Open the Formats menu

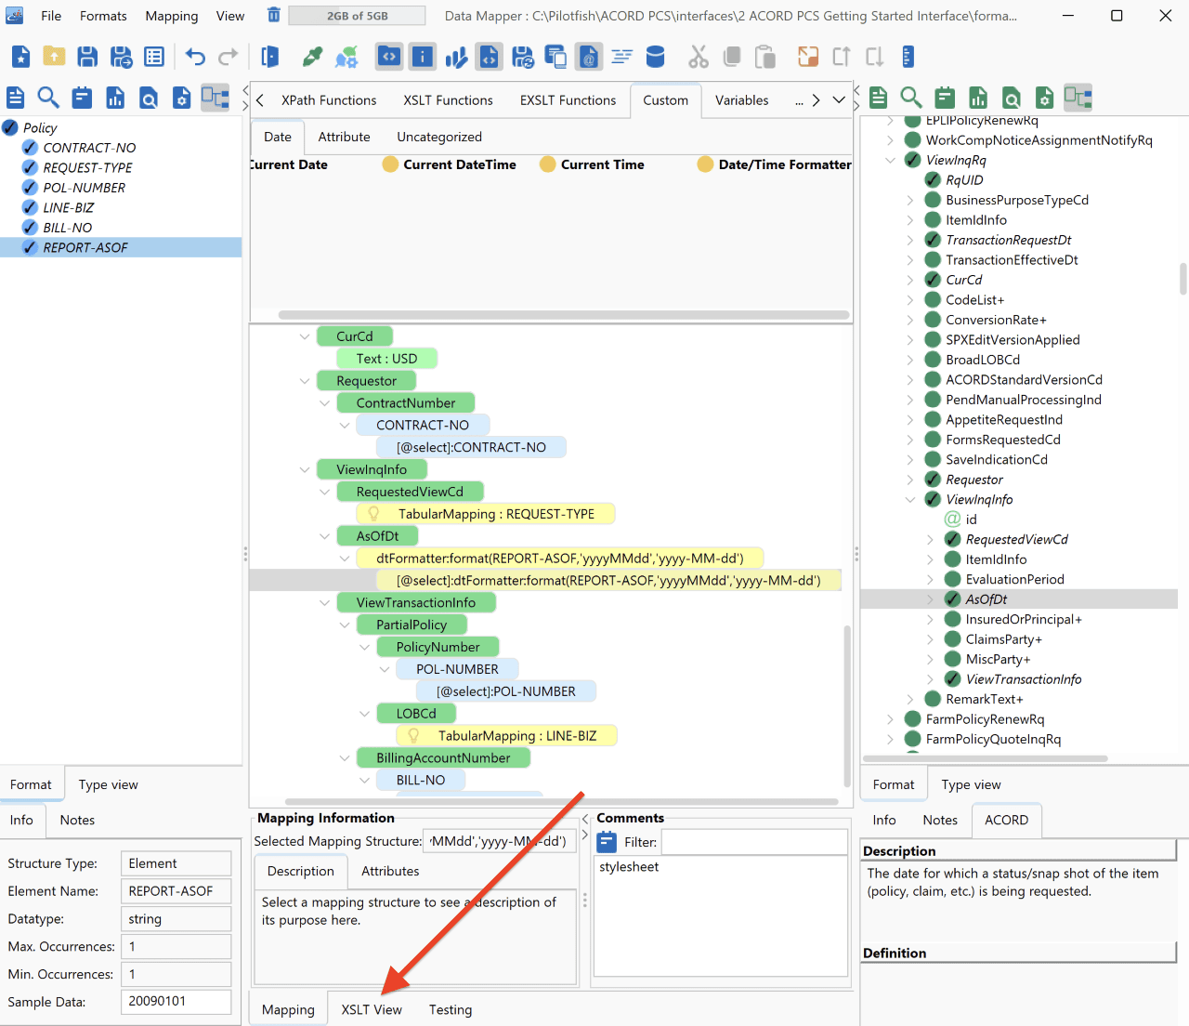point(103,16)
